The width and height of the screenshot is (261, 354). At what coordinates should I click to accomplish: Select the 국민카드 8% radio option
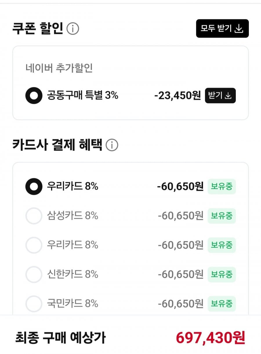click(34, 304)
